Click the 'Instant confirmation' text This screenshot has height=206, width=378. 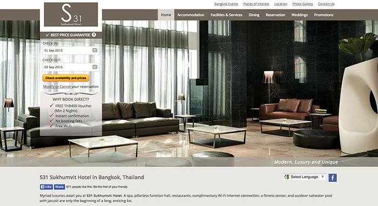click(x=72, y=116)
